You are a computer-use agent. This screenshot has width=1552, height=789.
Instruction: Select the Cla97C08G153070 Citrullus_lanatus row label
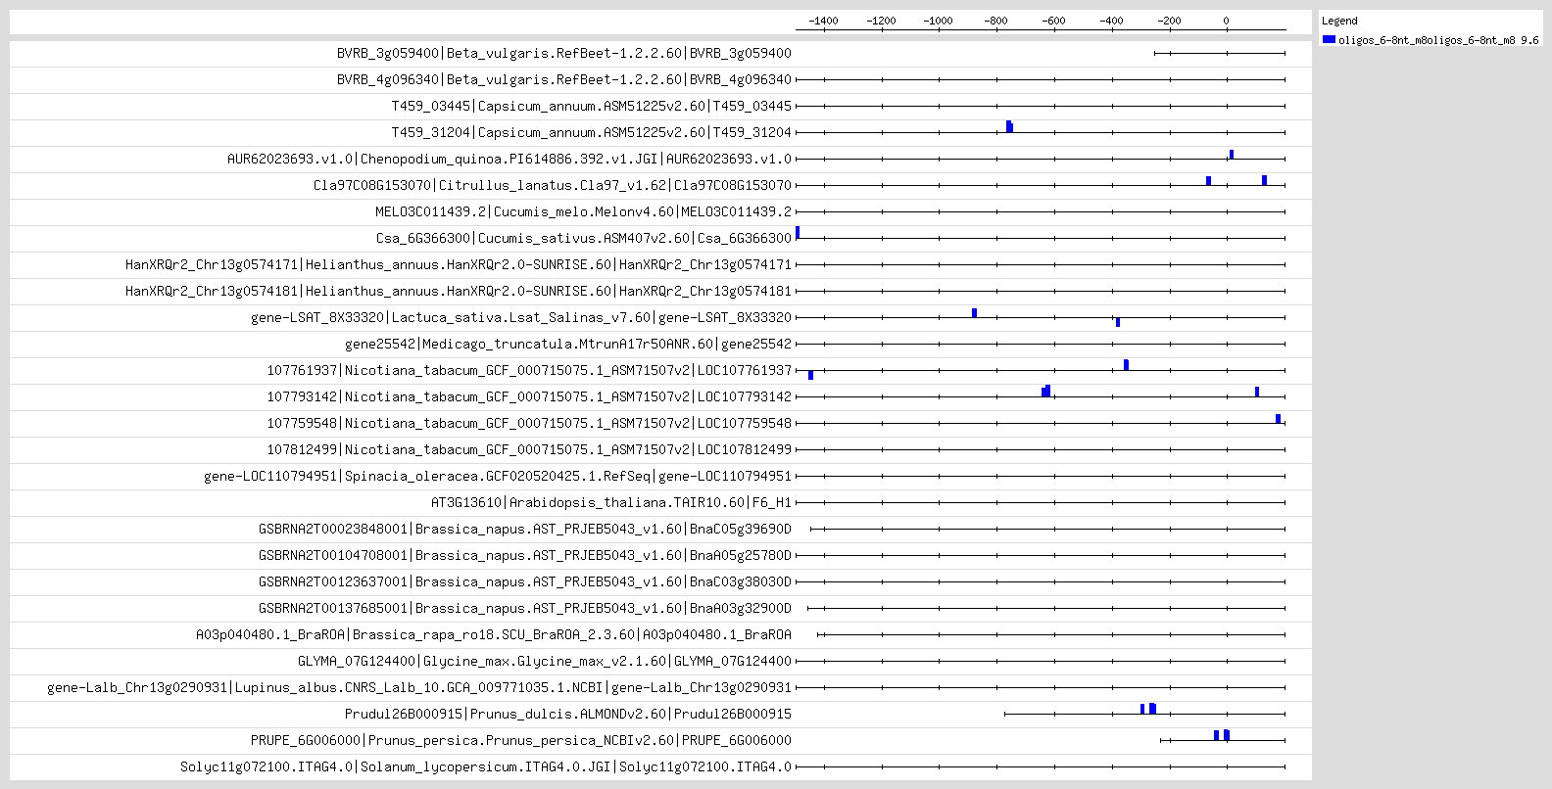(x=553, y=185)
